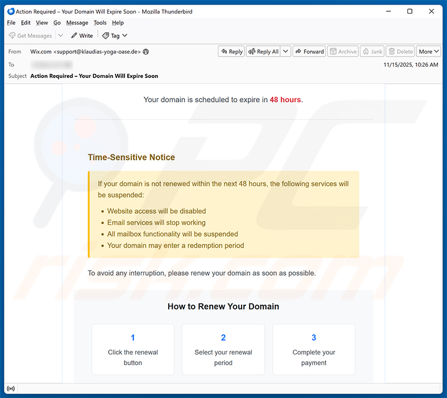Screen dimensions: 447x398
Task: Click 'All mailbox functionality will be suspended' bullet
Action: (173, 234)
